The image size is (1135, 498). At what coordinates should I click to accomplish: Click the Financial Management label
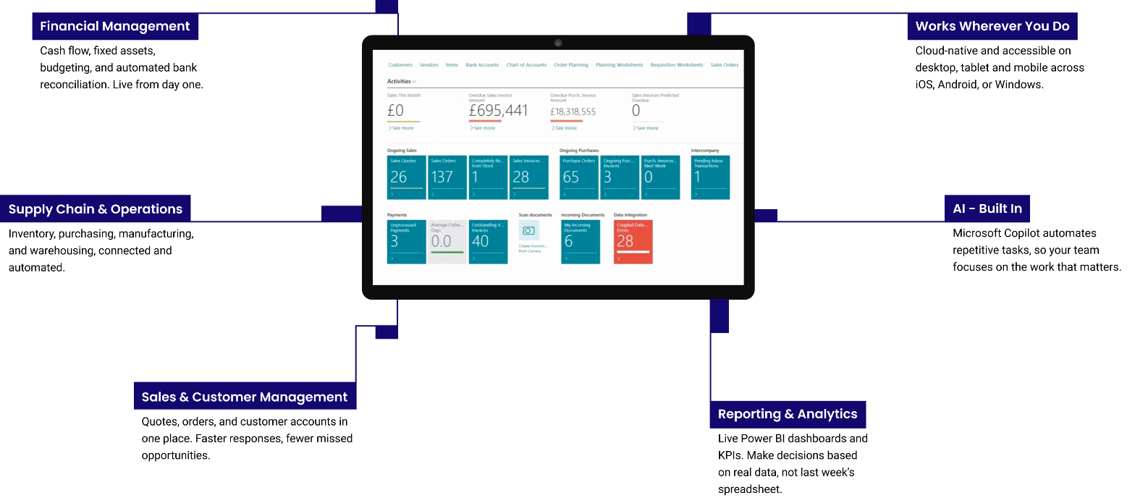(115, 27)
